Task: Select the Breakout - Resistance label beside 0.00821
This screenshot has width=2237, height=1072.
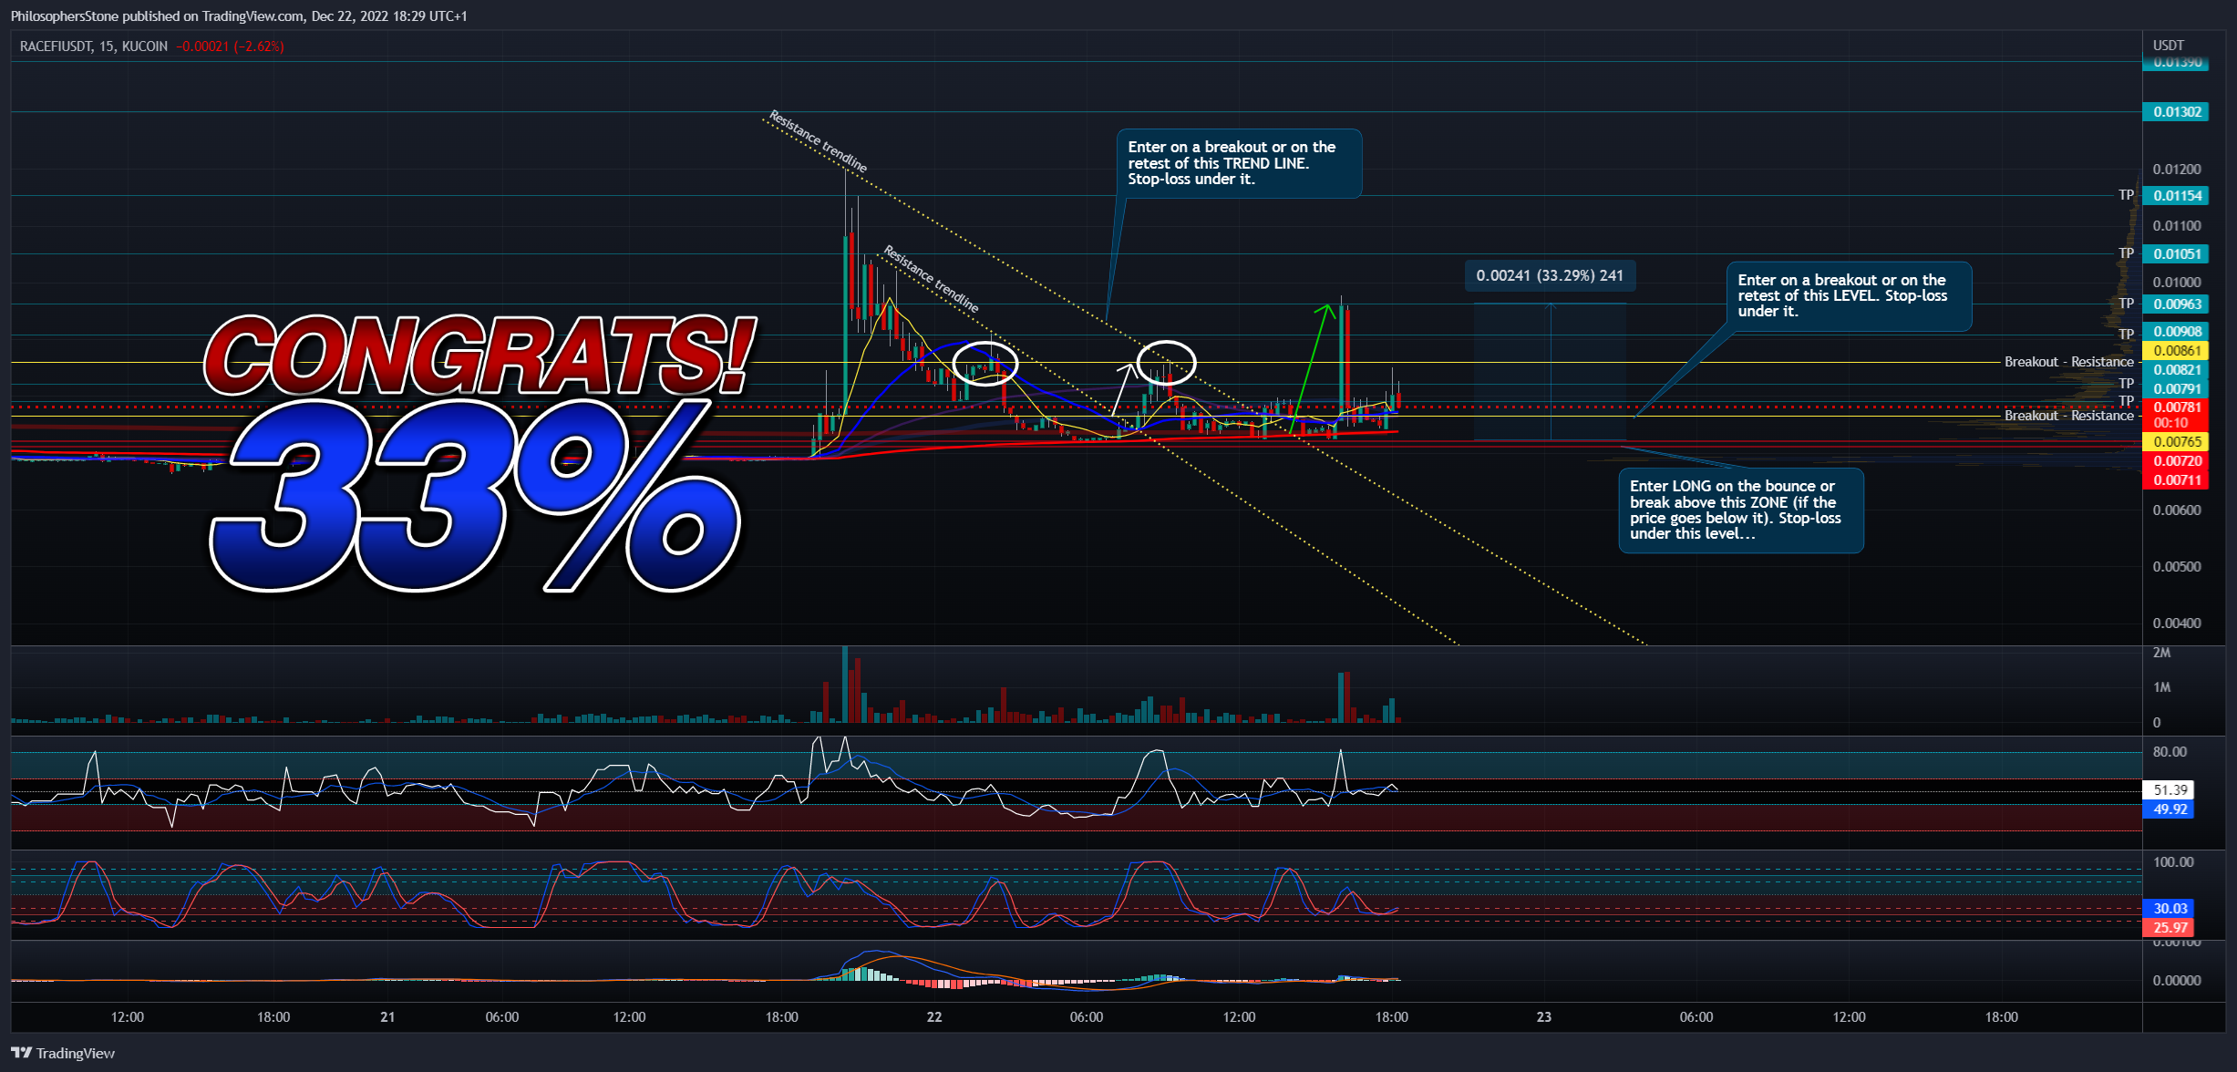Action: [x=2068, y=362]
